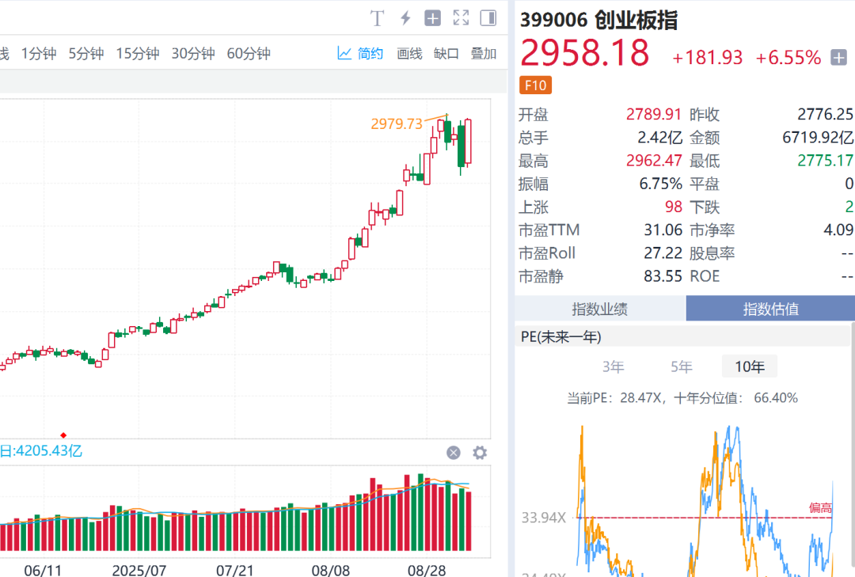
Task: Click the 市净率 value 4.09
Action: click(838, 230)
